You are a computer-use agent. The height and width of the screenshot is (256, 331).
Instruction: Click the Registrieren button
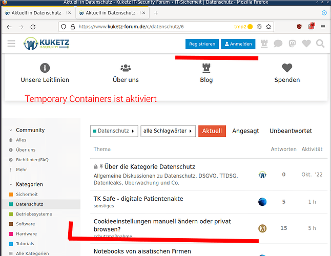tap(202, 44)
